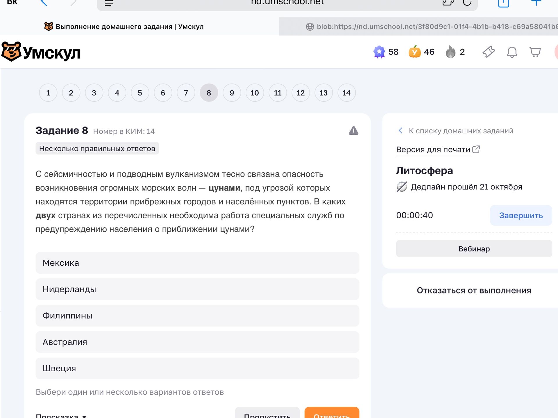
Task: Open task number 5
Action: pos(140,93)
